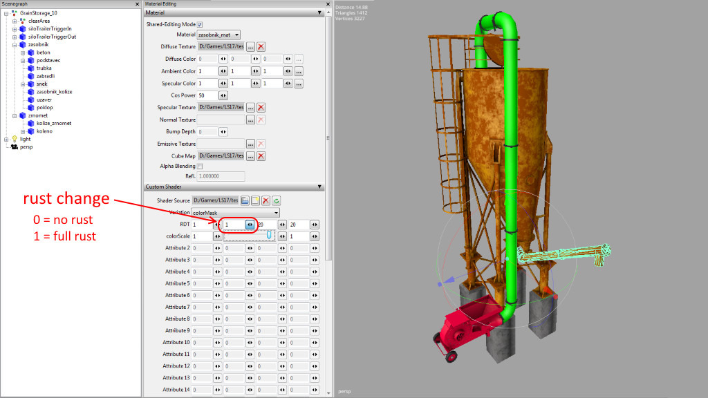Browse for a Normal Texture file
This screenshot has height=398, width=708.
(x=250, y=120)
